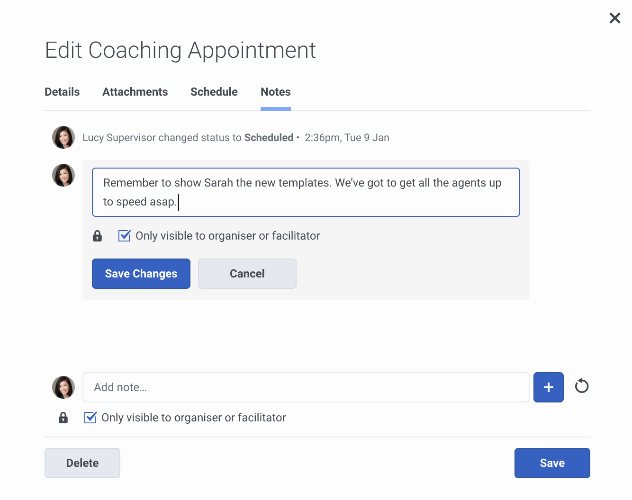The height and width of the screenshot is (500, 632).
Task: Click the lock icon below Add note field
Action: 63,418
